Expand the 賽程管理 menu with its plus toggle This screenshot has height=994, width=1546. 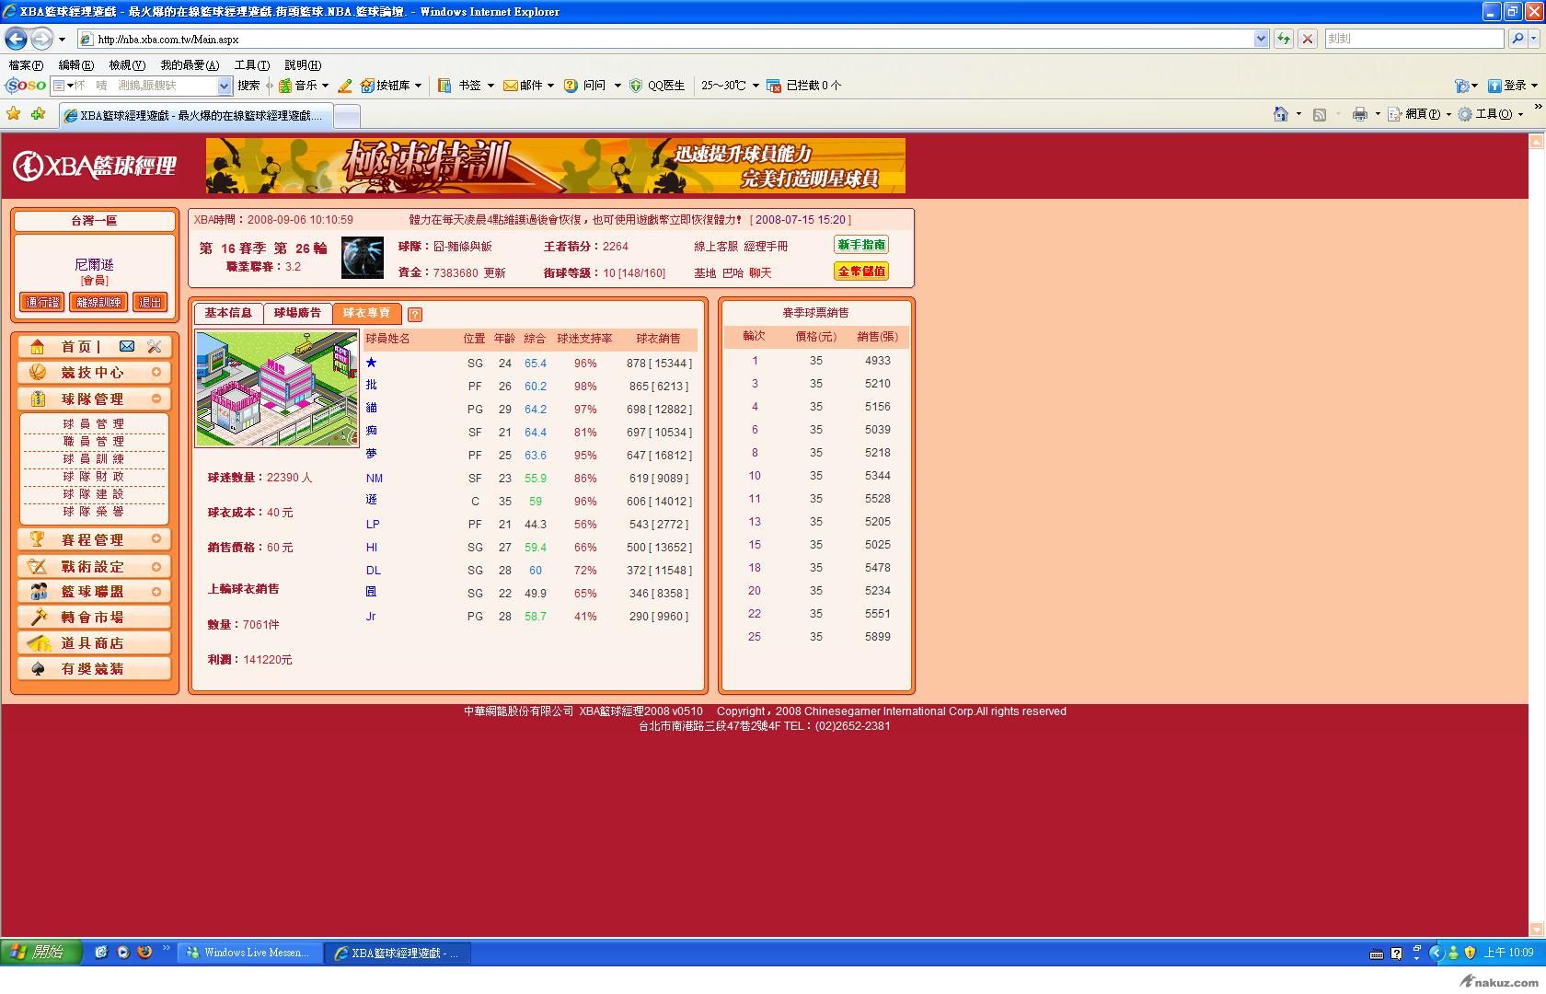[x=156, y=538]
